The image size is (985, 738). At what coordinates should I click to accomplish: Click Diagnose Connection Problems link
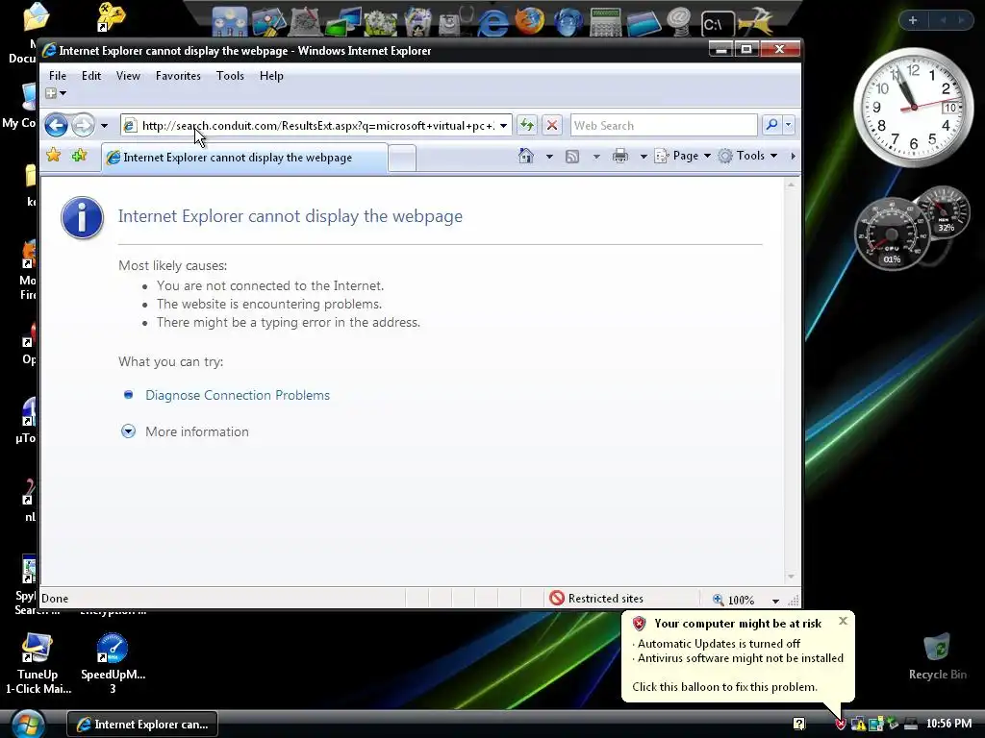coord(238,395)
